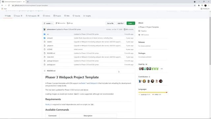This screenshot has width=211, height=119.
Task: Open the index.html file
Action: click(50, 57)
